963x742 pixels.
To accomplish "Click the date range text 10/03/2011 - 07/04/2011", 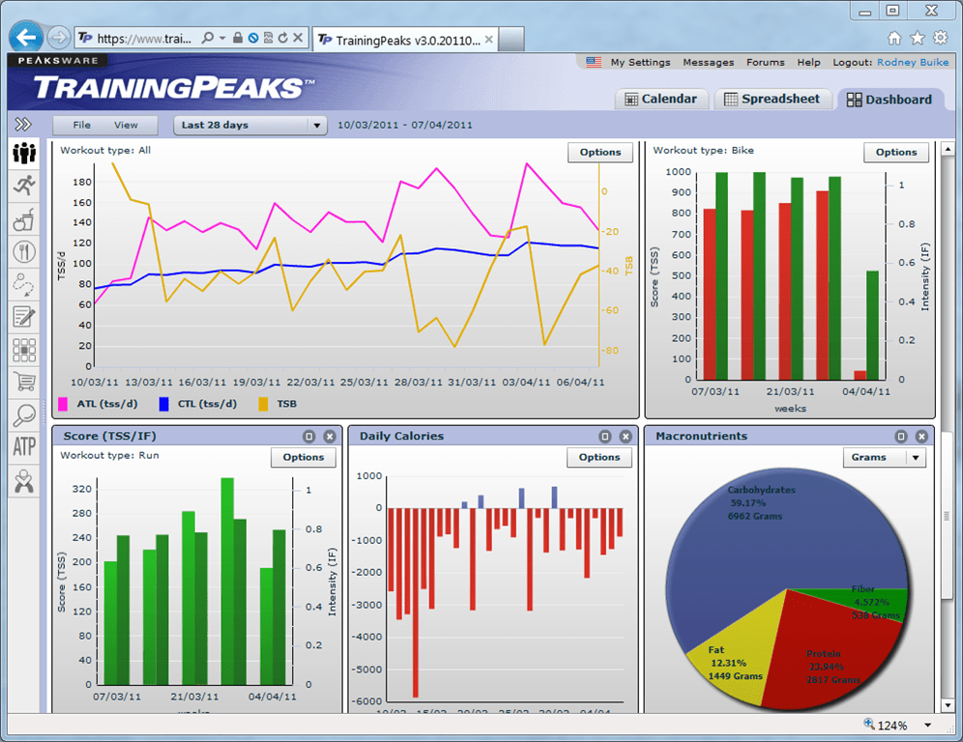I will 405,126.
